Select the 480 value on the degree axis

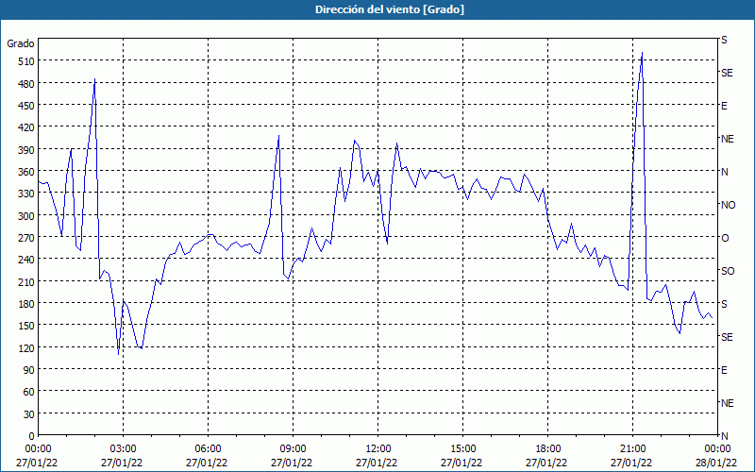click(x=26, y=84)
